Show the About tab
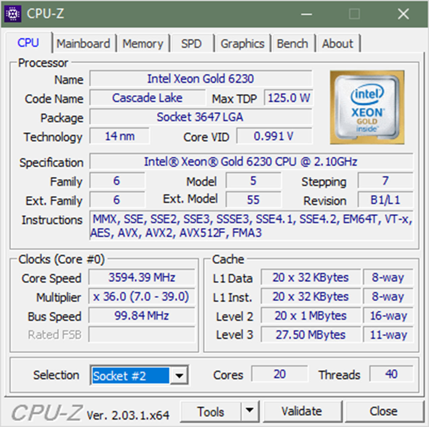This screenshot has width=429, height=427. click(338, 44)
